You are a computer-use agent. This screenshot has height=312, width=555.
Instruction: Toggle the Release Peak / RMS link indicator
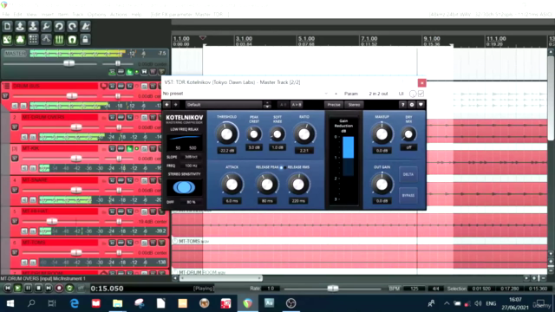point(284,167)
